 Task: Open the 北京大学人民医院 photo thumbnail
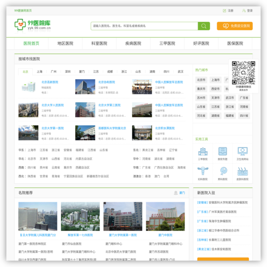click(28, 110)
